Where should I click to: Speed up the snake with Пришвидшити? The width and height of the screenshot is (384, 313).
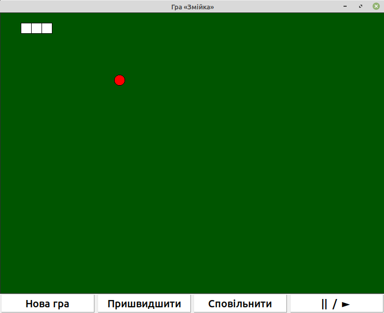pyautogui.click(x=144, y=304)
